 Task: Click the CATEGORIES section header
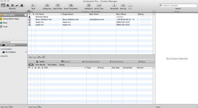[6, 49]
